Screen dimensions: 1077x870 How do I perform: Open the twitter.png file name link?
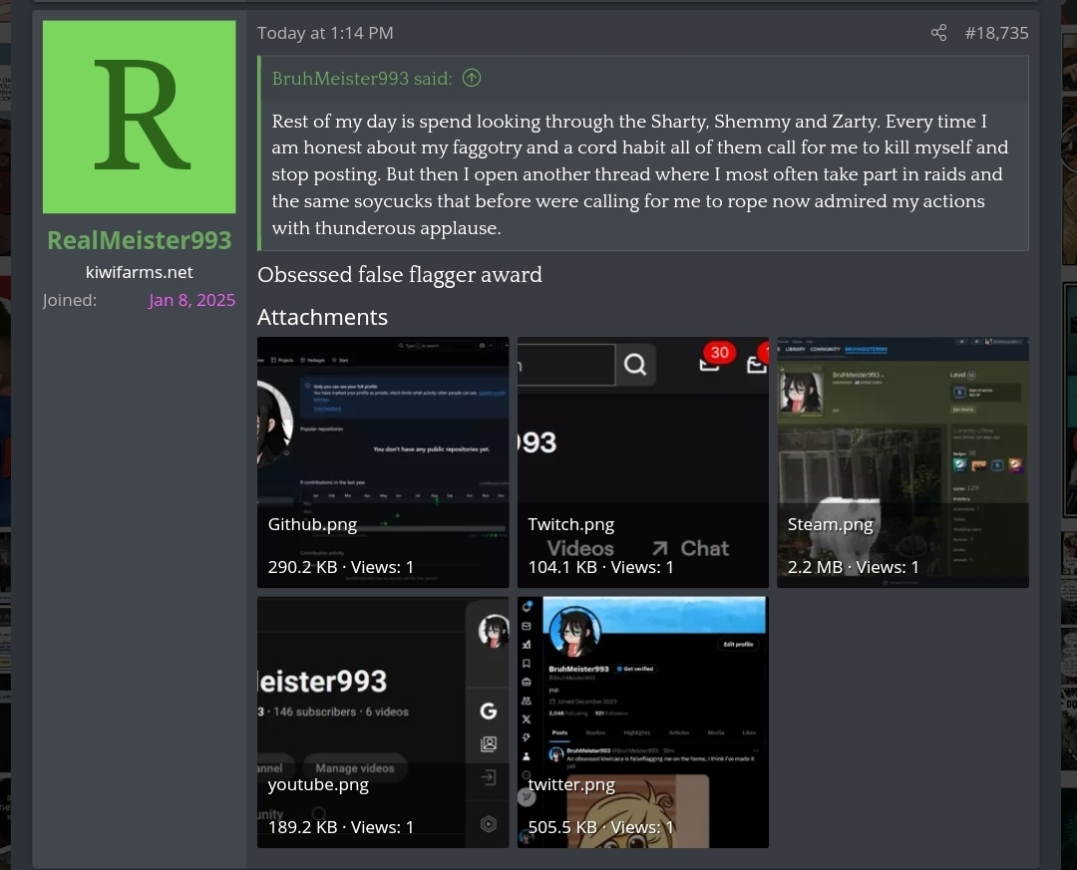tap(571, 784)
